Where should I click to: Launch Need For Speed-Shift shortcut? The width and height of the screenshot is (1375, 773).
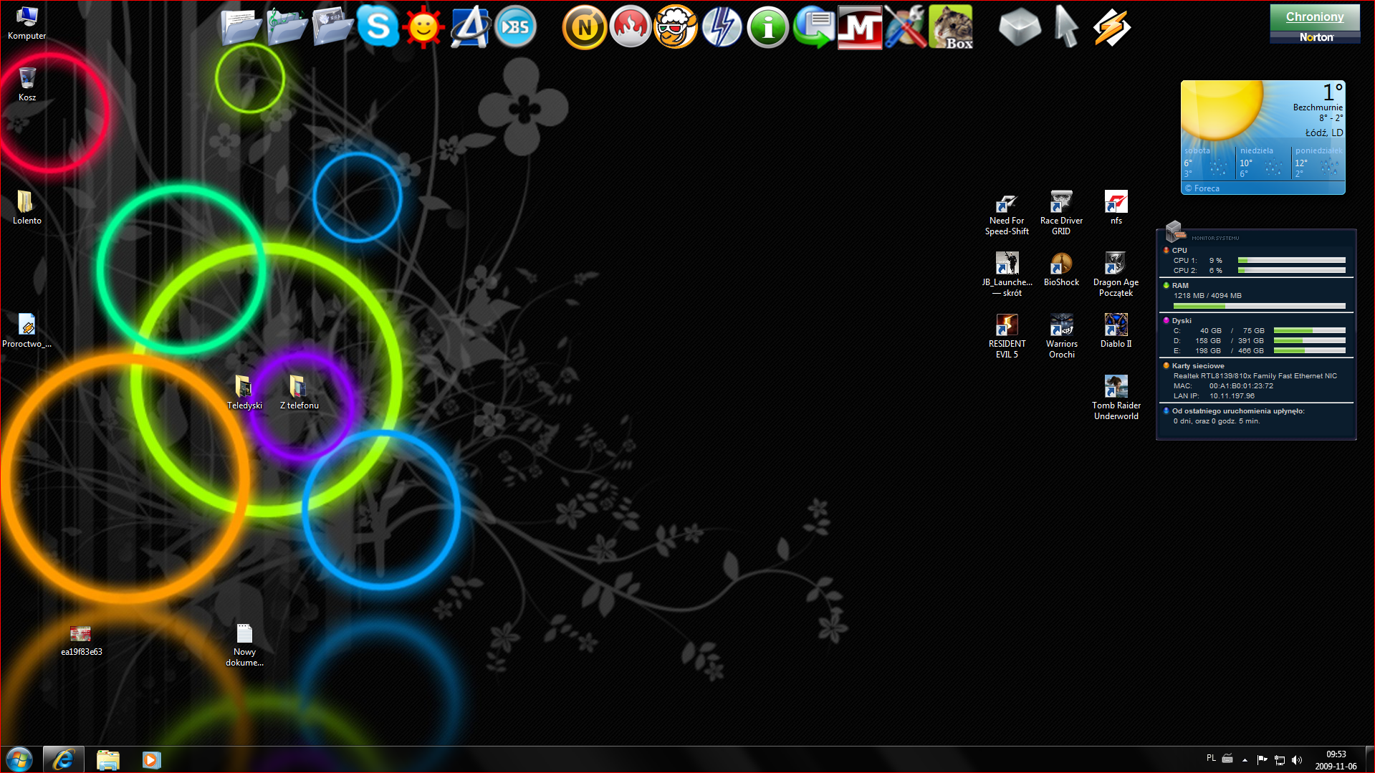tap(1007, 213)
